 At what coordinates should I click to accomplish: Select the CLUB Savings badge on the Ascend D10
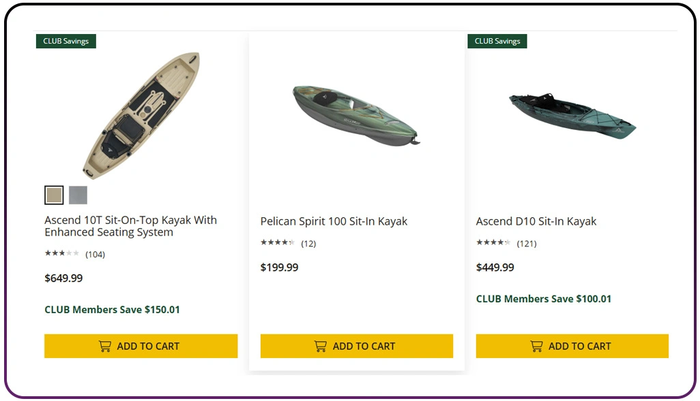497,41
